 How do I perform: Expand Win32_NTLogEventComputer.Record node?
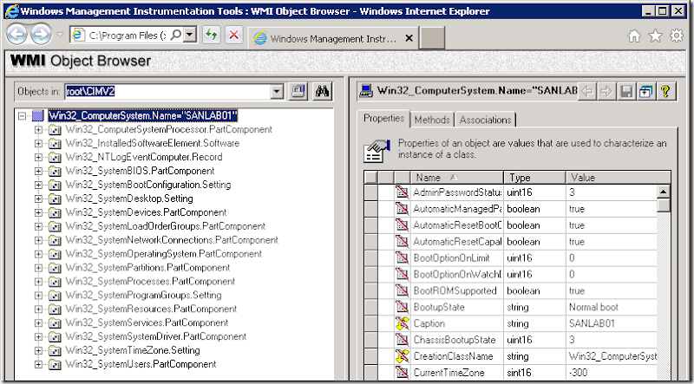tap(38, 158)
